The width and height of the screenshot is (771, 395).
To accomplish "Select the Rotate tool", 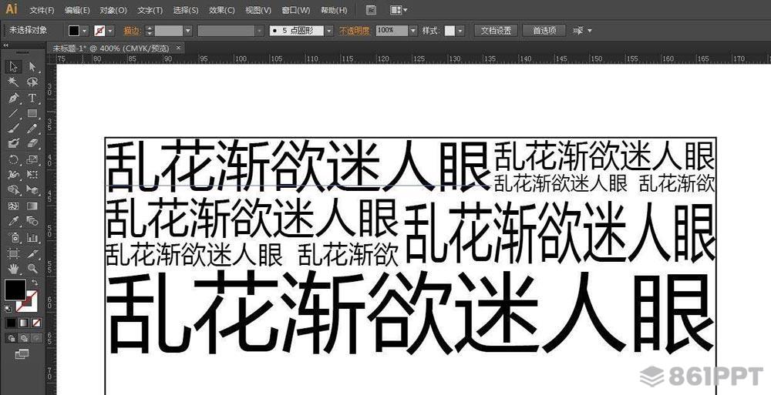I will (14, 159).
